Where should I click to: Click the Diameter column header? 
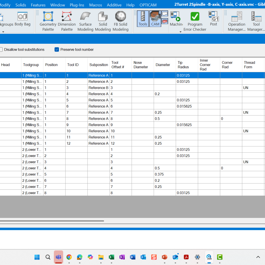click(x=163, y=65)
